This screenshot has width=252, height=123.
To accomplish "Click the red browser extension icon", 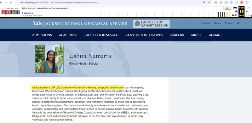I will pos(242,3).
